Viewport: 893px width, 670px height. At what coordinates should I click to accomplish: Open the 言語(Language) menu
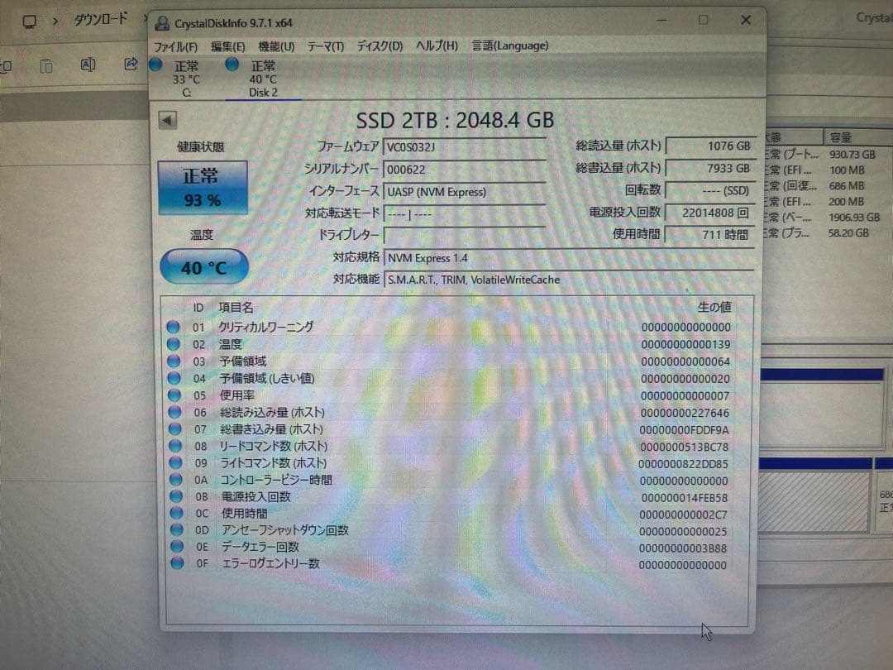pos(509,45)
